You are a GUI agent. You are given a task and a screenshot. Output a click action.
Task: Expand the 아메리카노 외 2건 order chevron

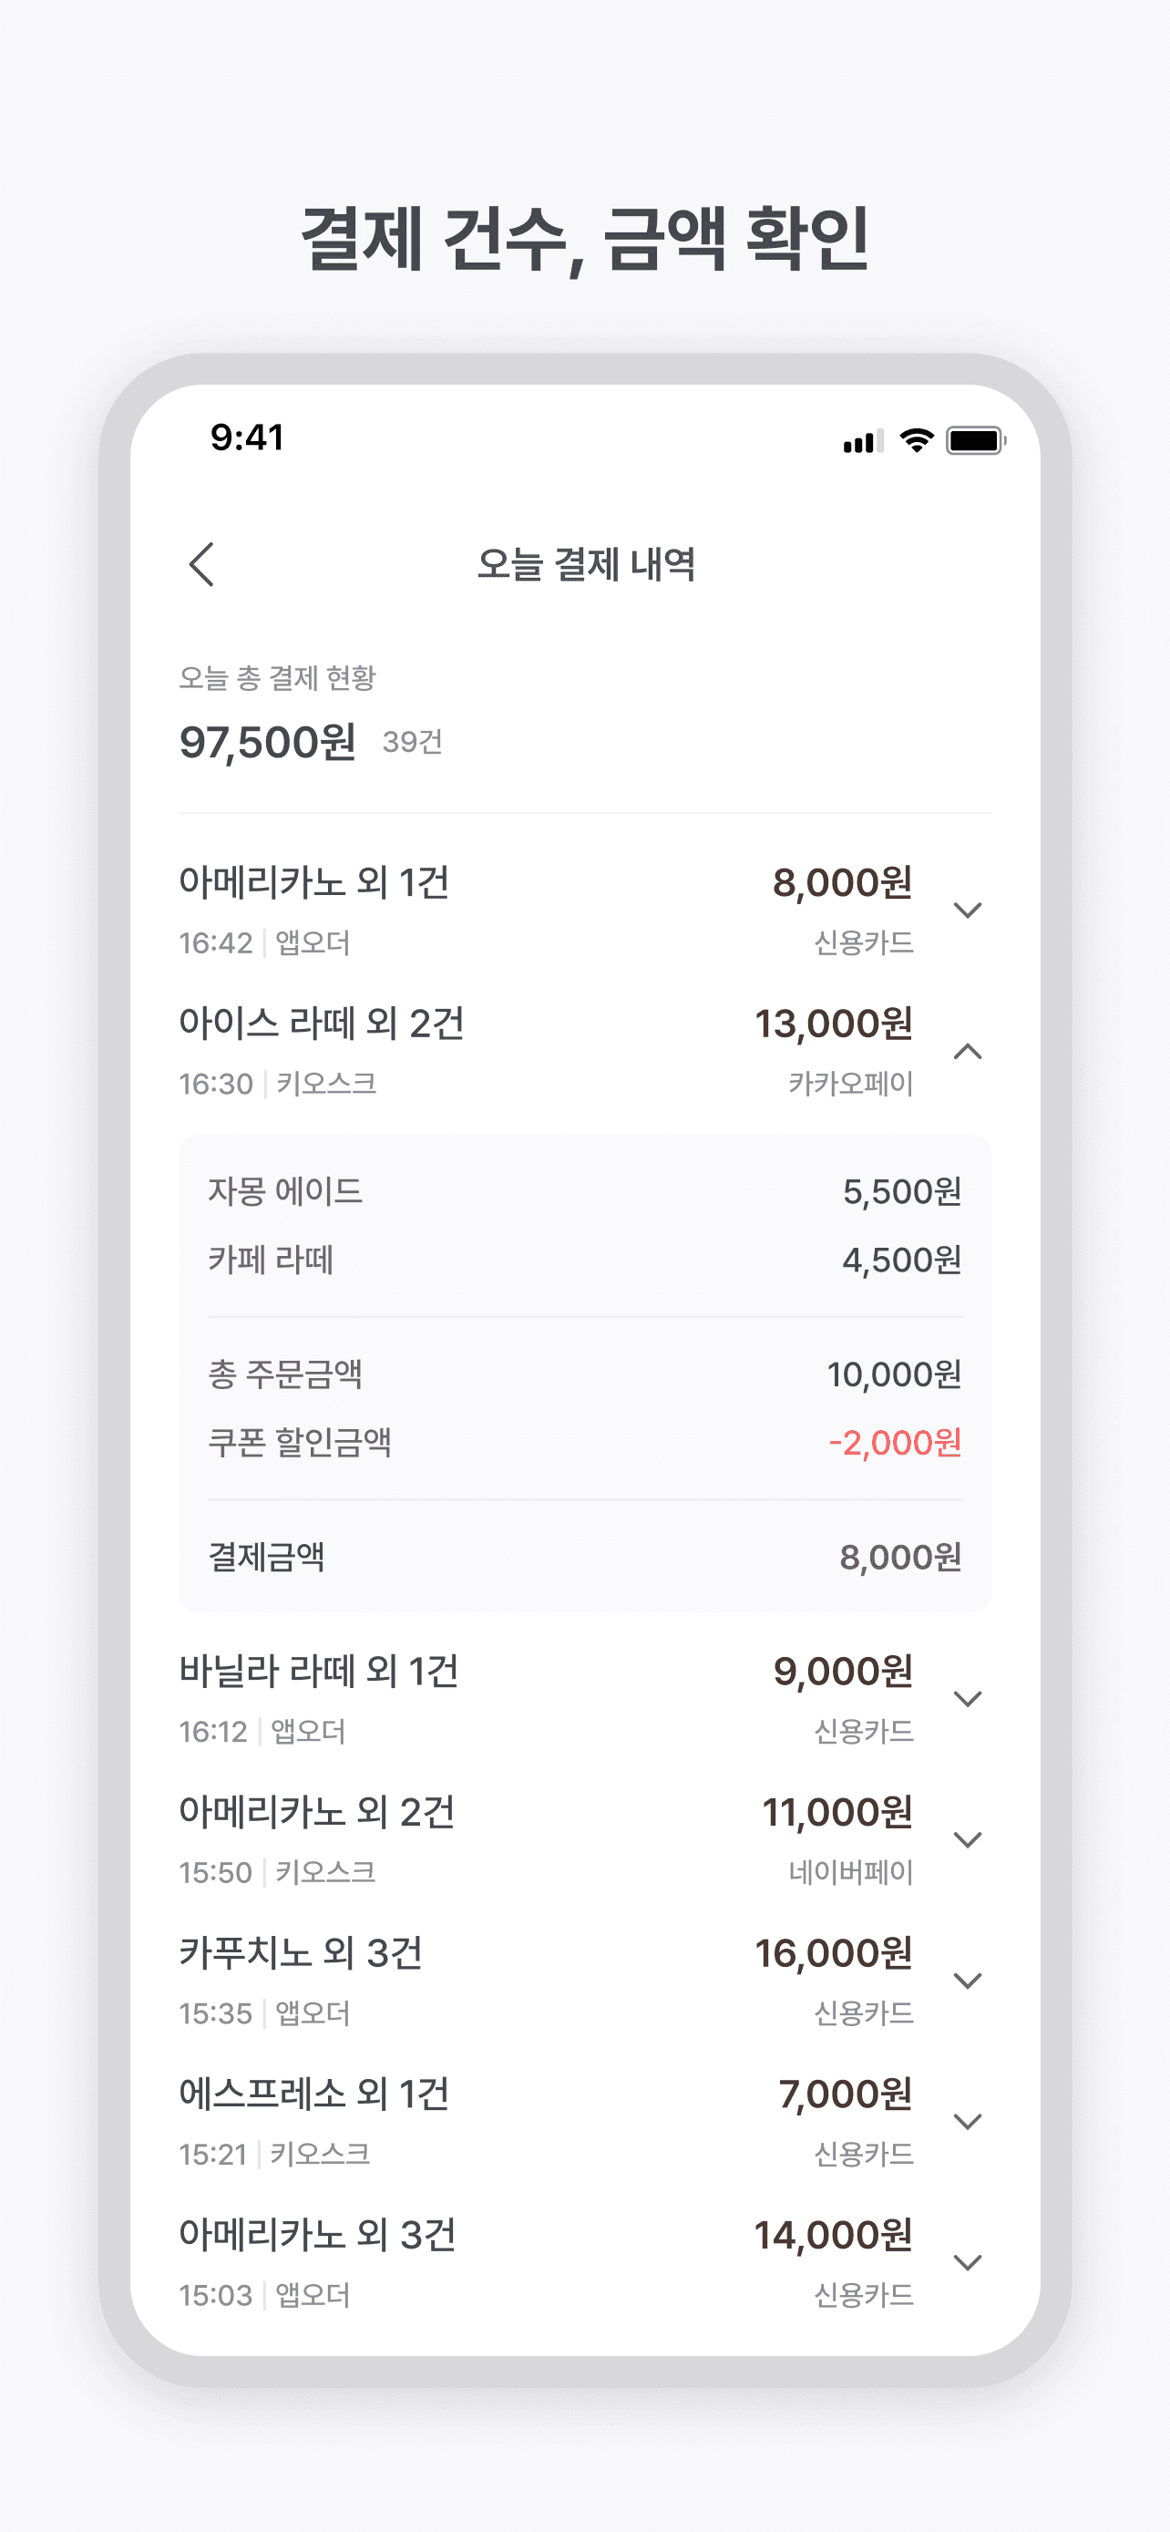968,1840
